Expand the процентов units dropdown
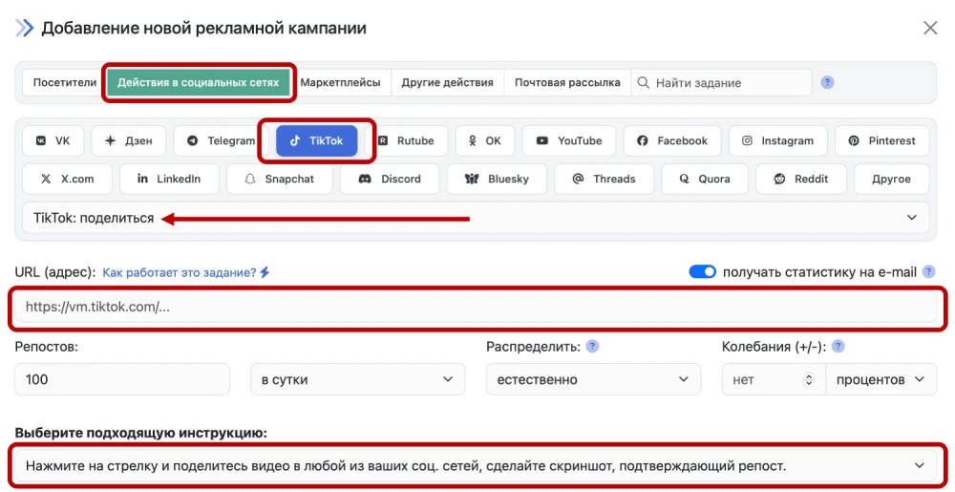This screenshot has height=492, width=955. pyautogui.click(x=881, y=379)
